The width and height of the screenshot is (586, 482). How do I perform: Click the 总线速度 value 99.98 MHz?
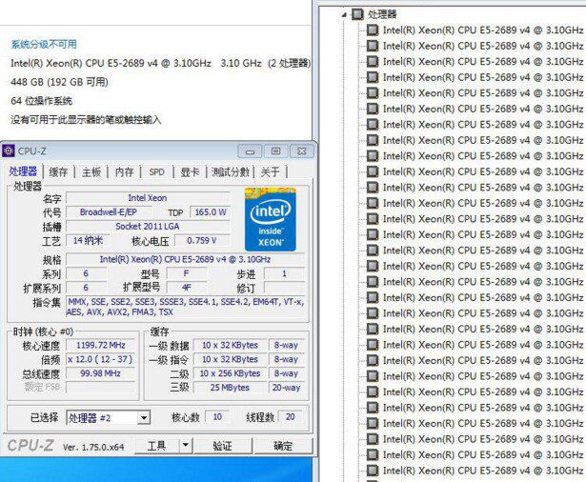(x=101, y=373)
